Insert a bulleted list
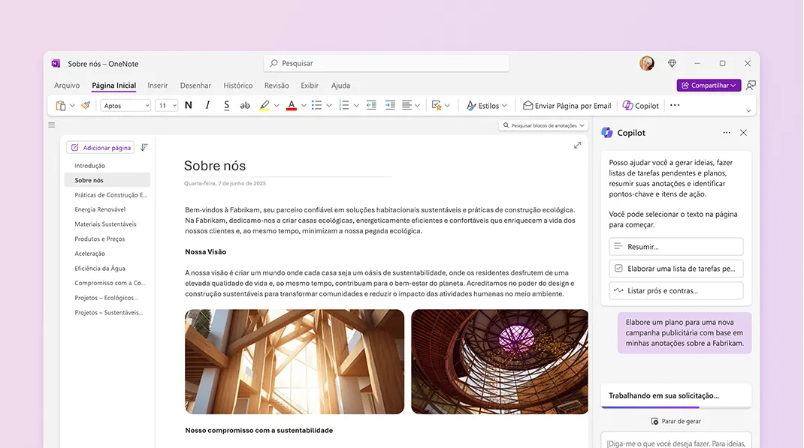Viewport: 804px width, 448px height. [x=316, y=106]
